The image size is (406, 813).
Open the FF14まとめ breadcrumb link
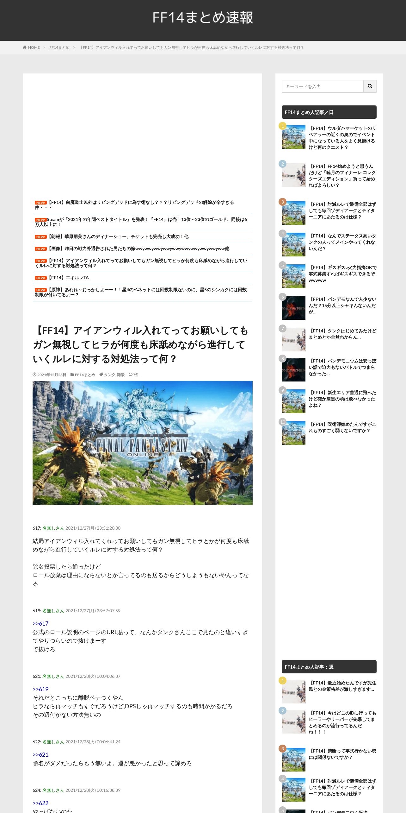(59, 47)
